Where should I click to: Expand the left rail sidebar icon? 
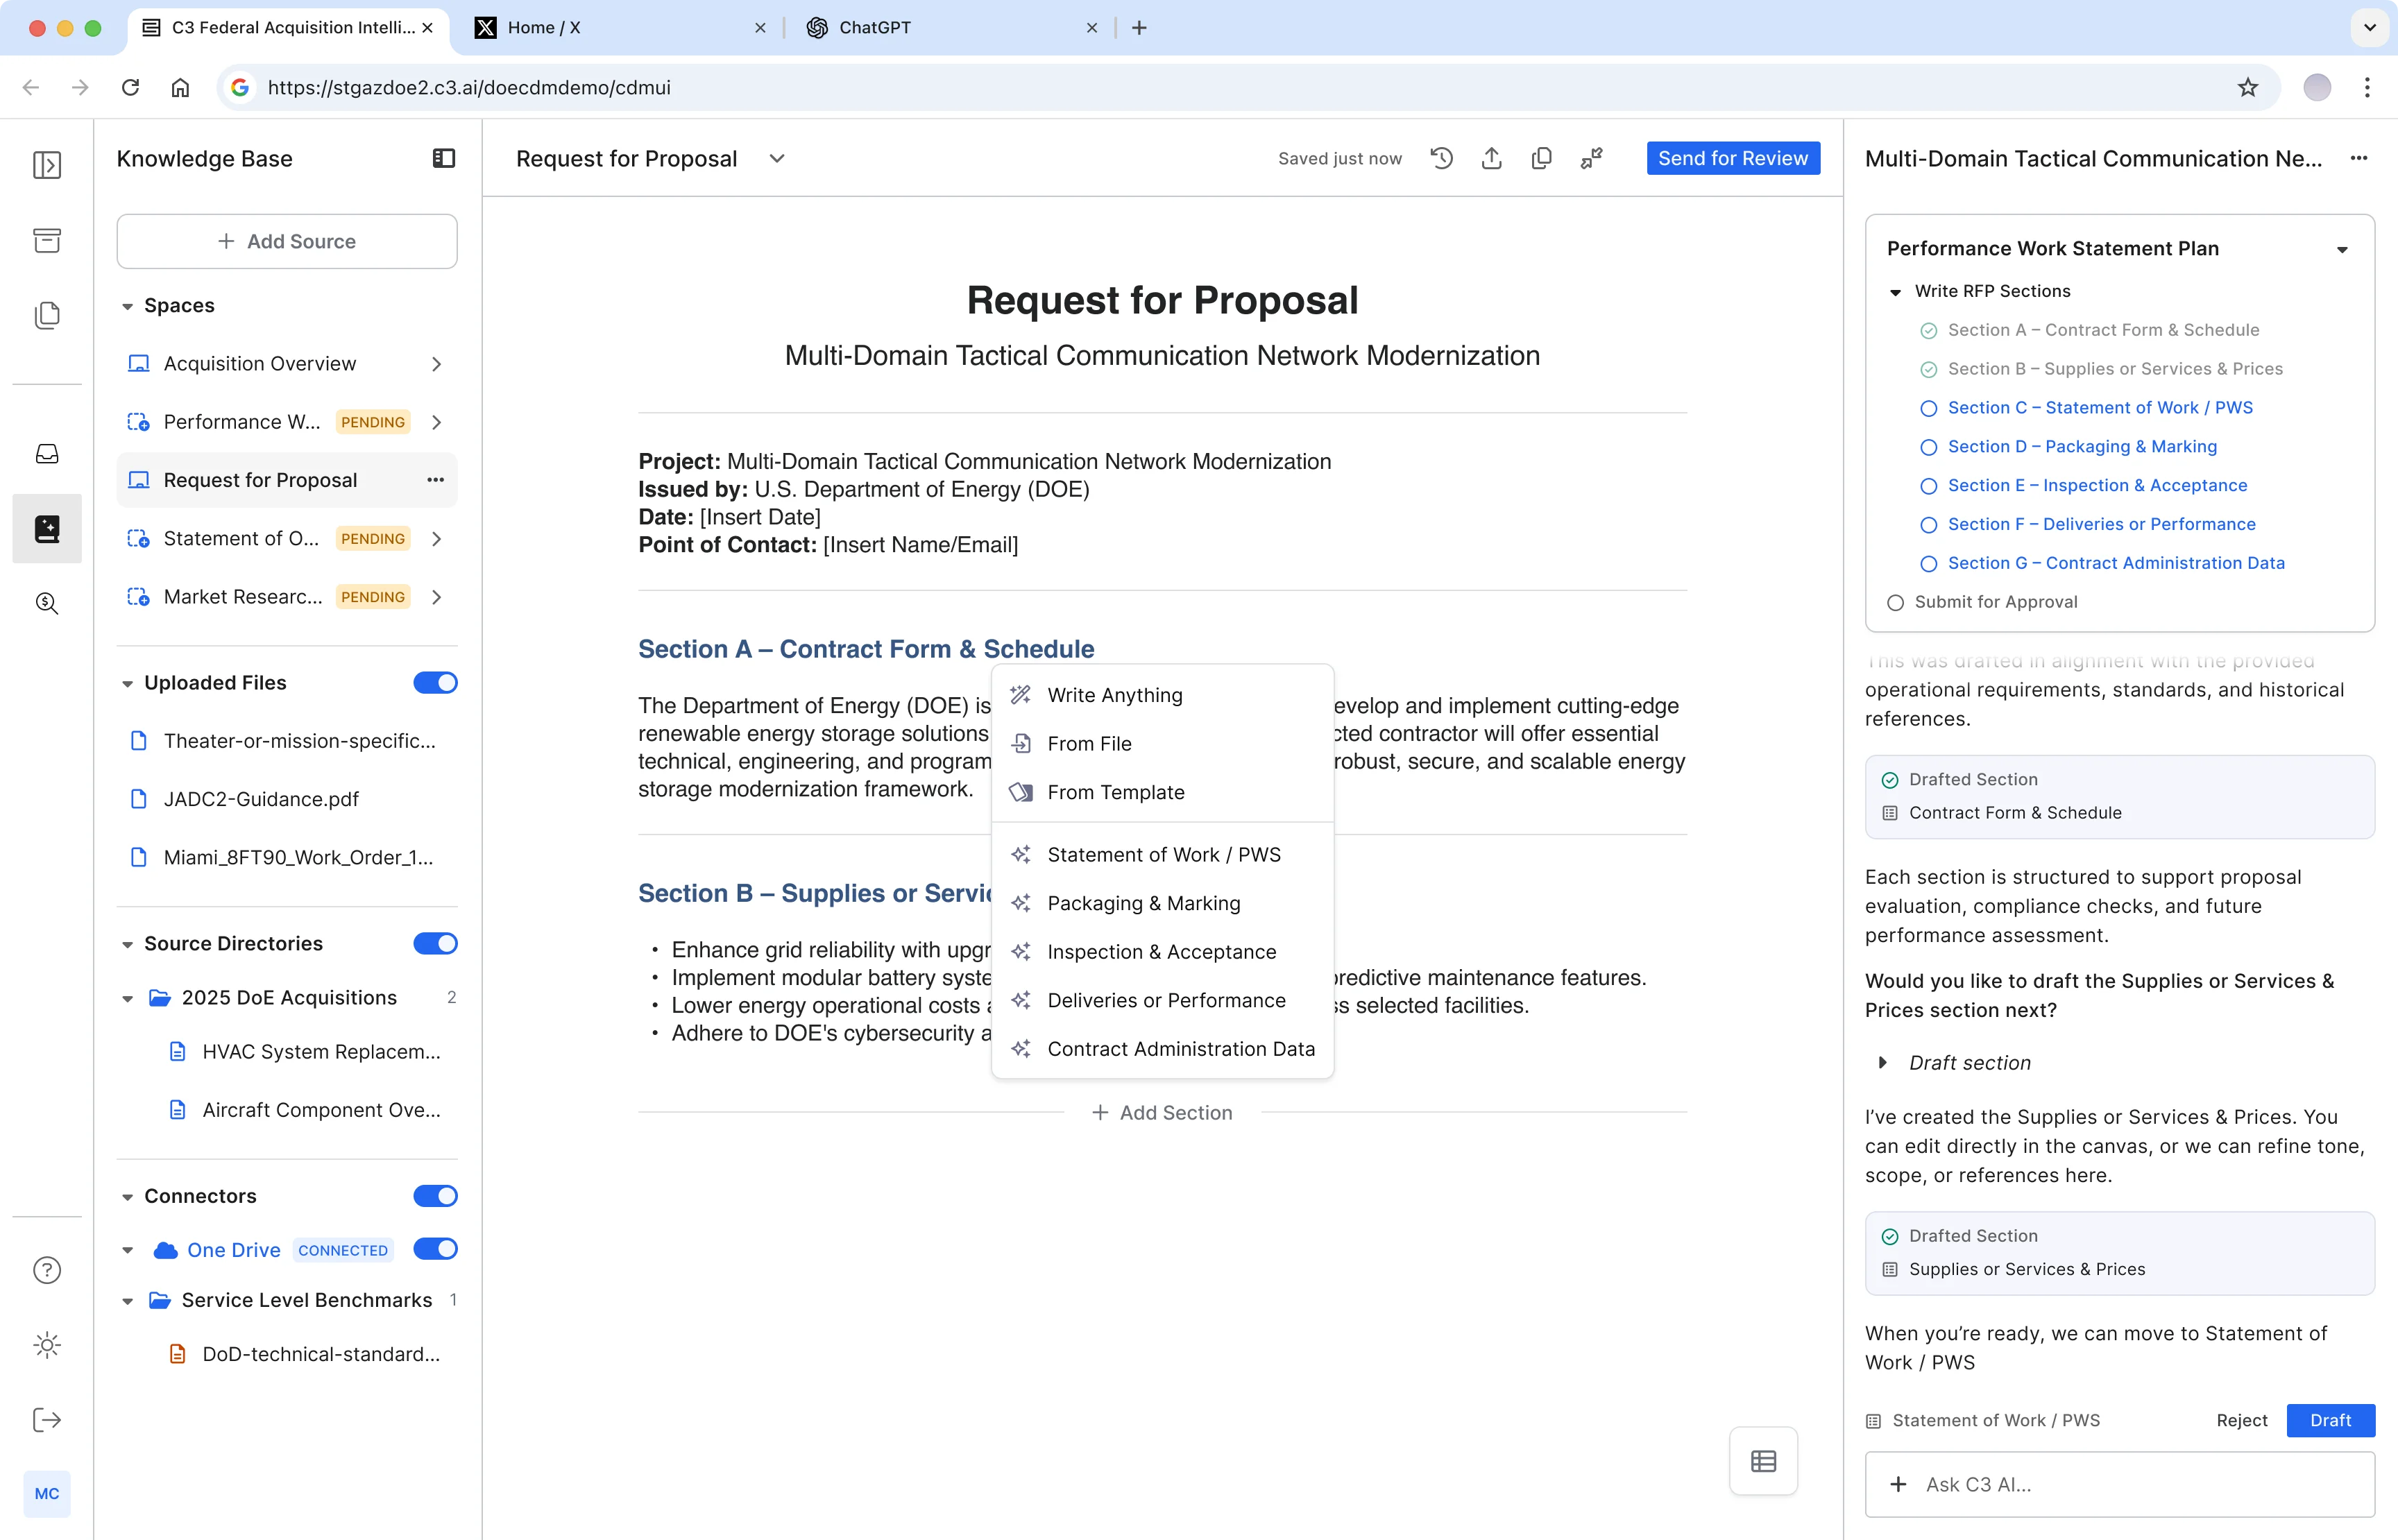[47, 164]
